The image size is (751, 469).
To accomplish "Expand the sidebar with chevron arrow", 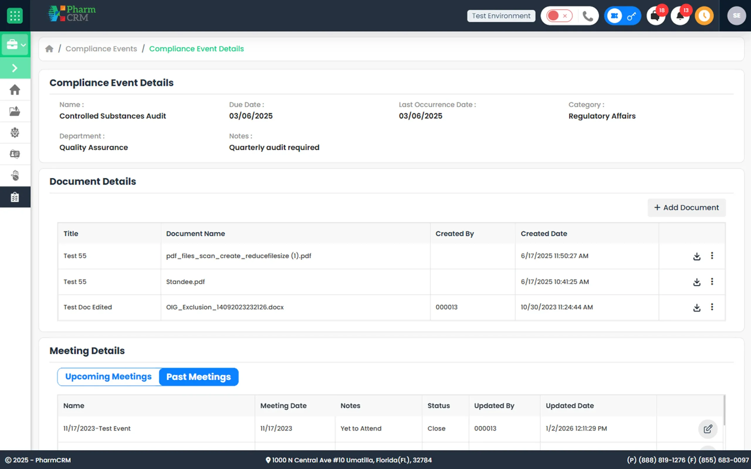I will pyautogui.click(x=15, y=68).
